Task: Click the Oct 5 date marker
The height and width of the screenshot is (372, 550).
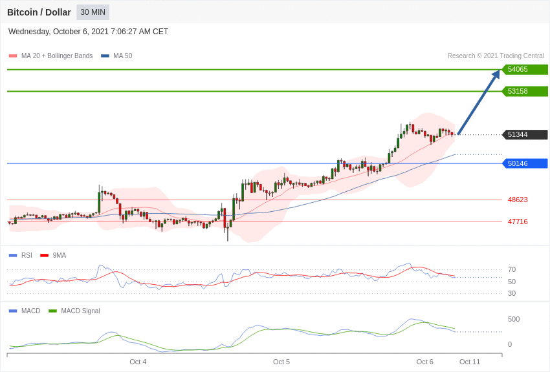Action: click(x=281, y=362)
